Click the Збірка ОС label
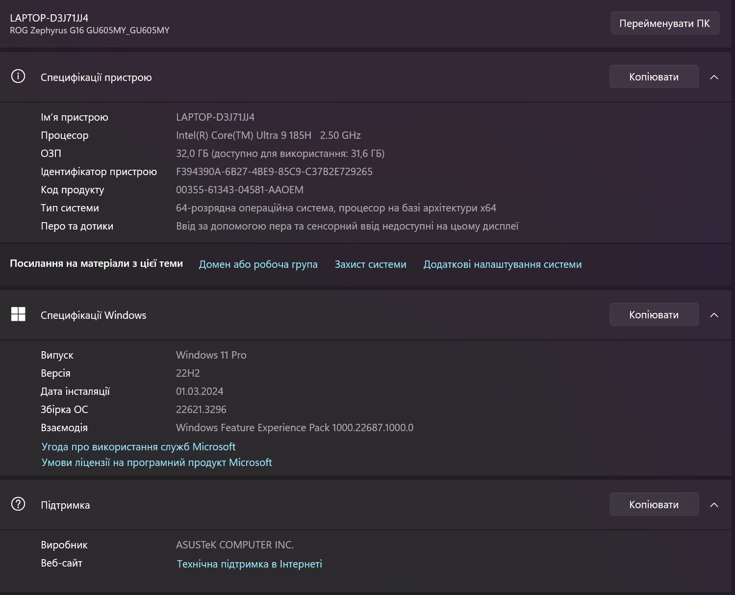This screenshot has height=595, width=735. click(64, 410)
